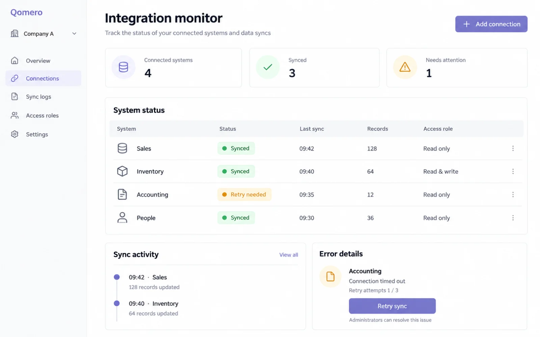Click the Accounting document icon in the table
Image resolution: width=540 pixels, height=337 pixels.
[x=122, y=194]
